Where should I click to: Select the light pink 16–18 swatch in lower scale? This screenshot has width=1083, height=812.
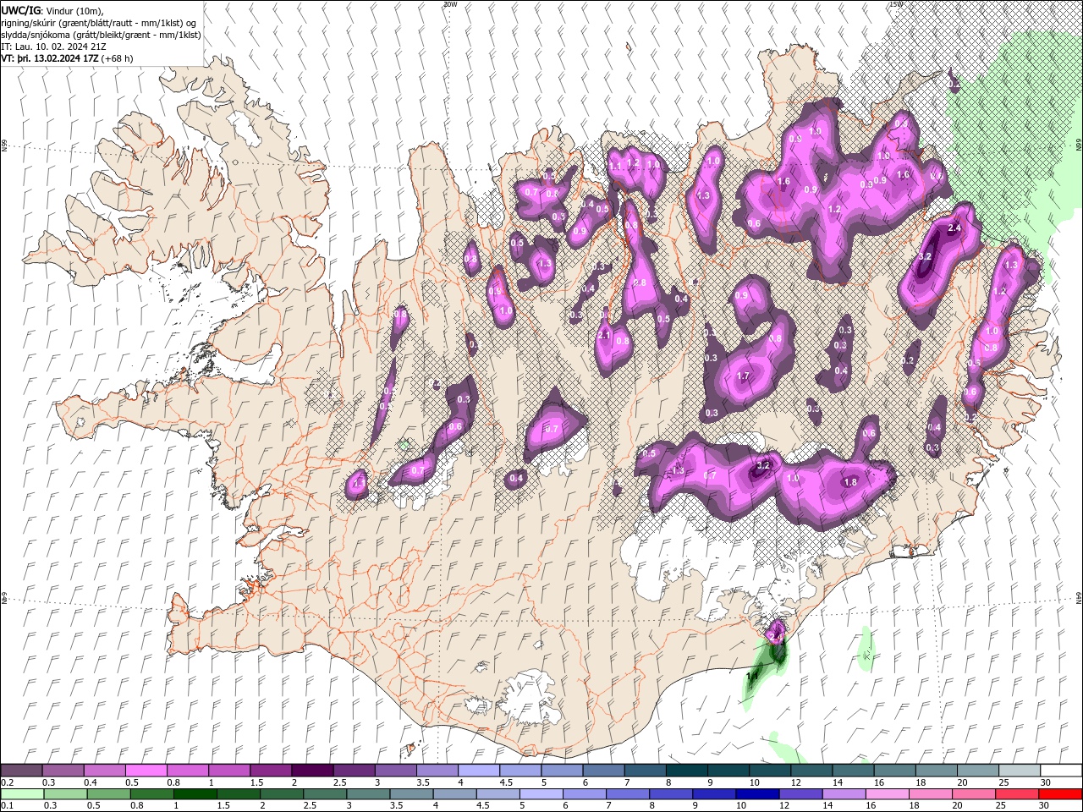pos(888,794)
